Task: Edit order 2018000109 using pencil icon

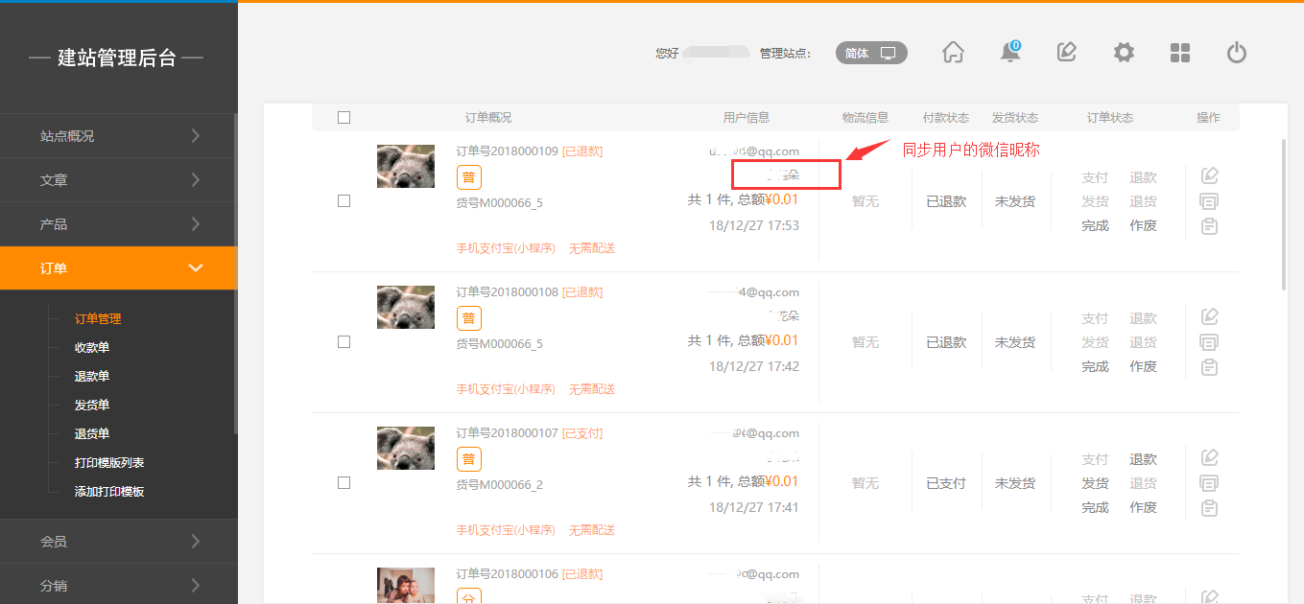Action: pos(1209,175)
